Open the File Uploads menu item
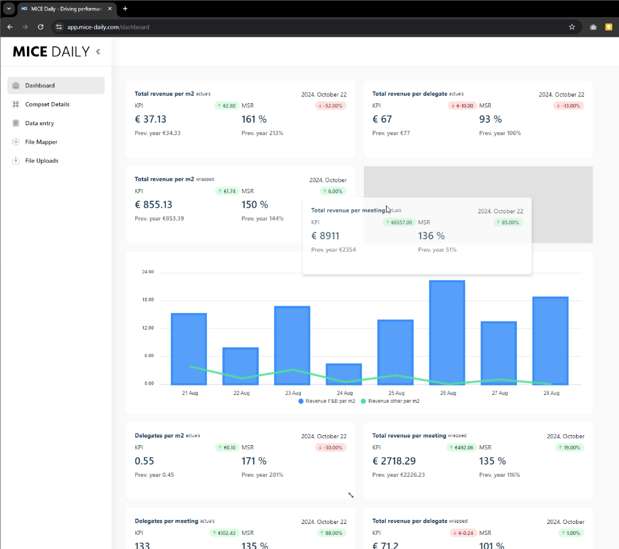 42,161
